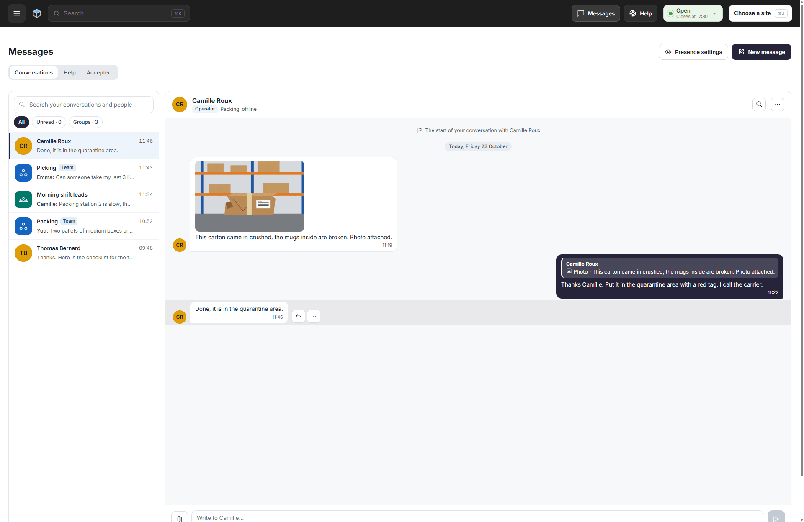Open Messages in the top bar
The width and height of the screenshot is (804, 522).
click(x=596, y=13)
